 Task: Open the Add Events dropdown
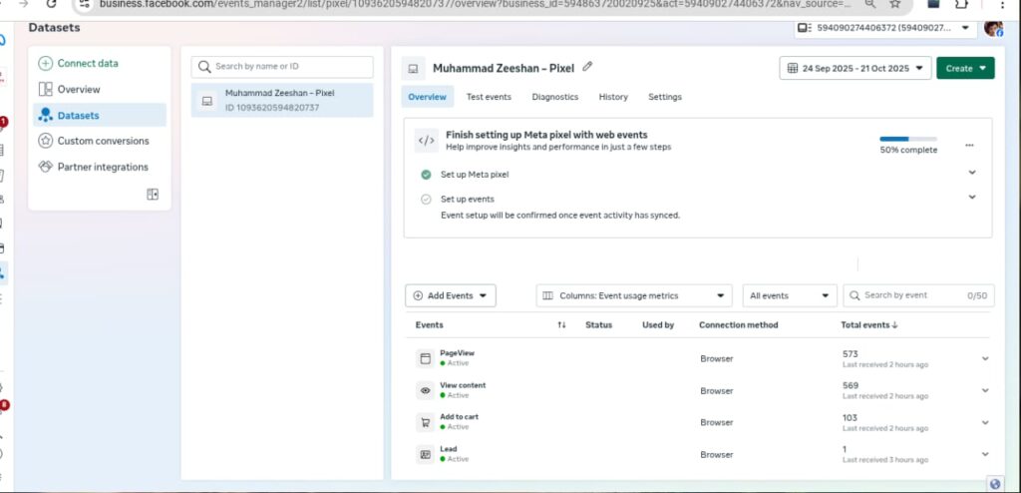coord(451,295)
